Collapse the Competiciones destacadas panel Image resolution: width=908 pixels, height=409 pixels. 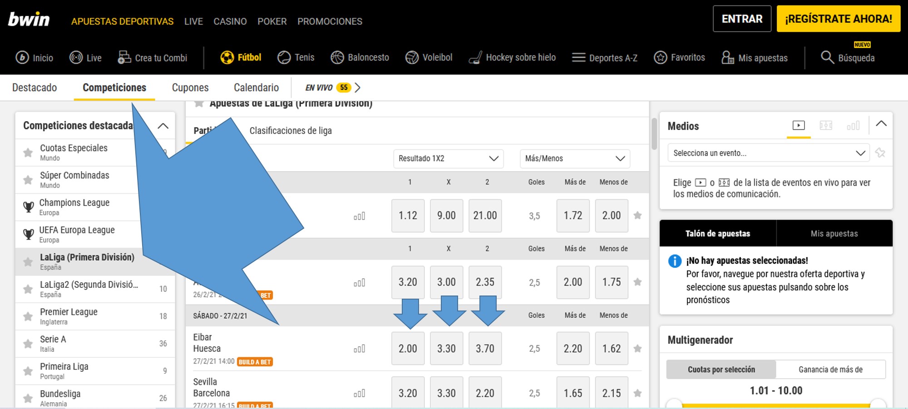[x=163, y=126]
